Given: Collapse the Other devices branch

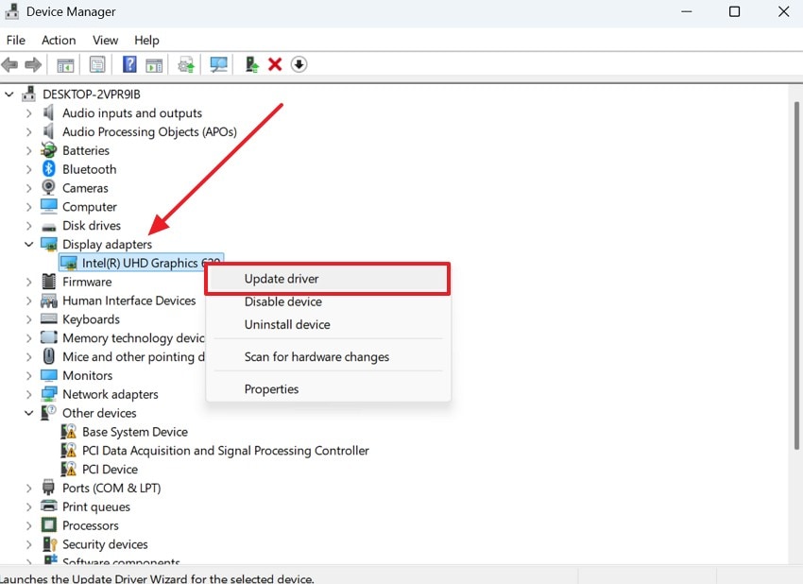Looking at the screenshot, I should point(28,413).
